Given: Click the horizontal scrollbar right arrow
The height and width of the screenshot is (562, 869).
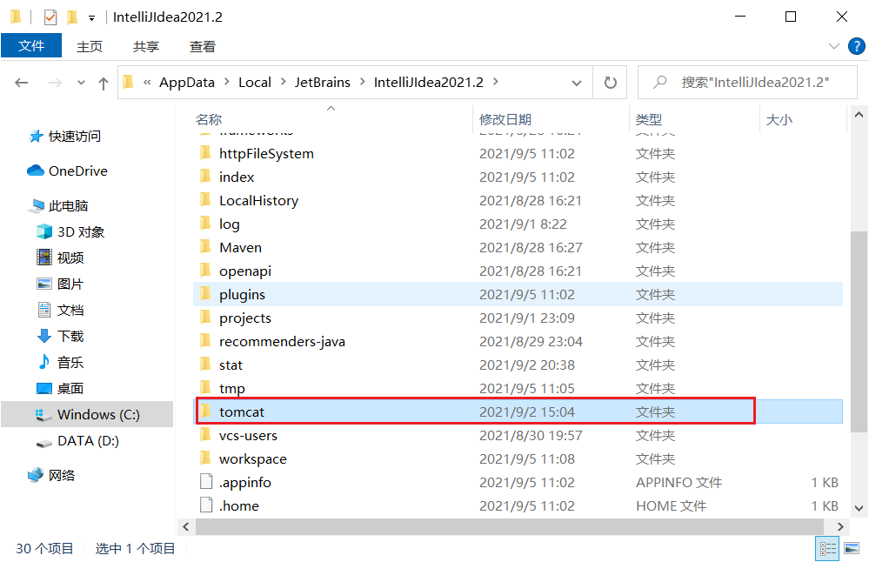Looking at the screenshot, I should tap(841, 526).
